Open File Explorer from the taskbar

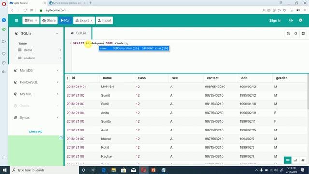point(113,170)
